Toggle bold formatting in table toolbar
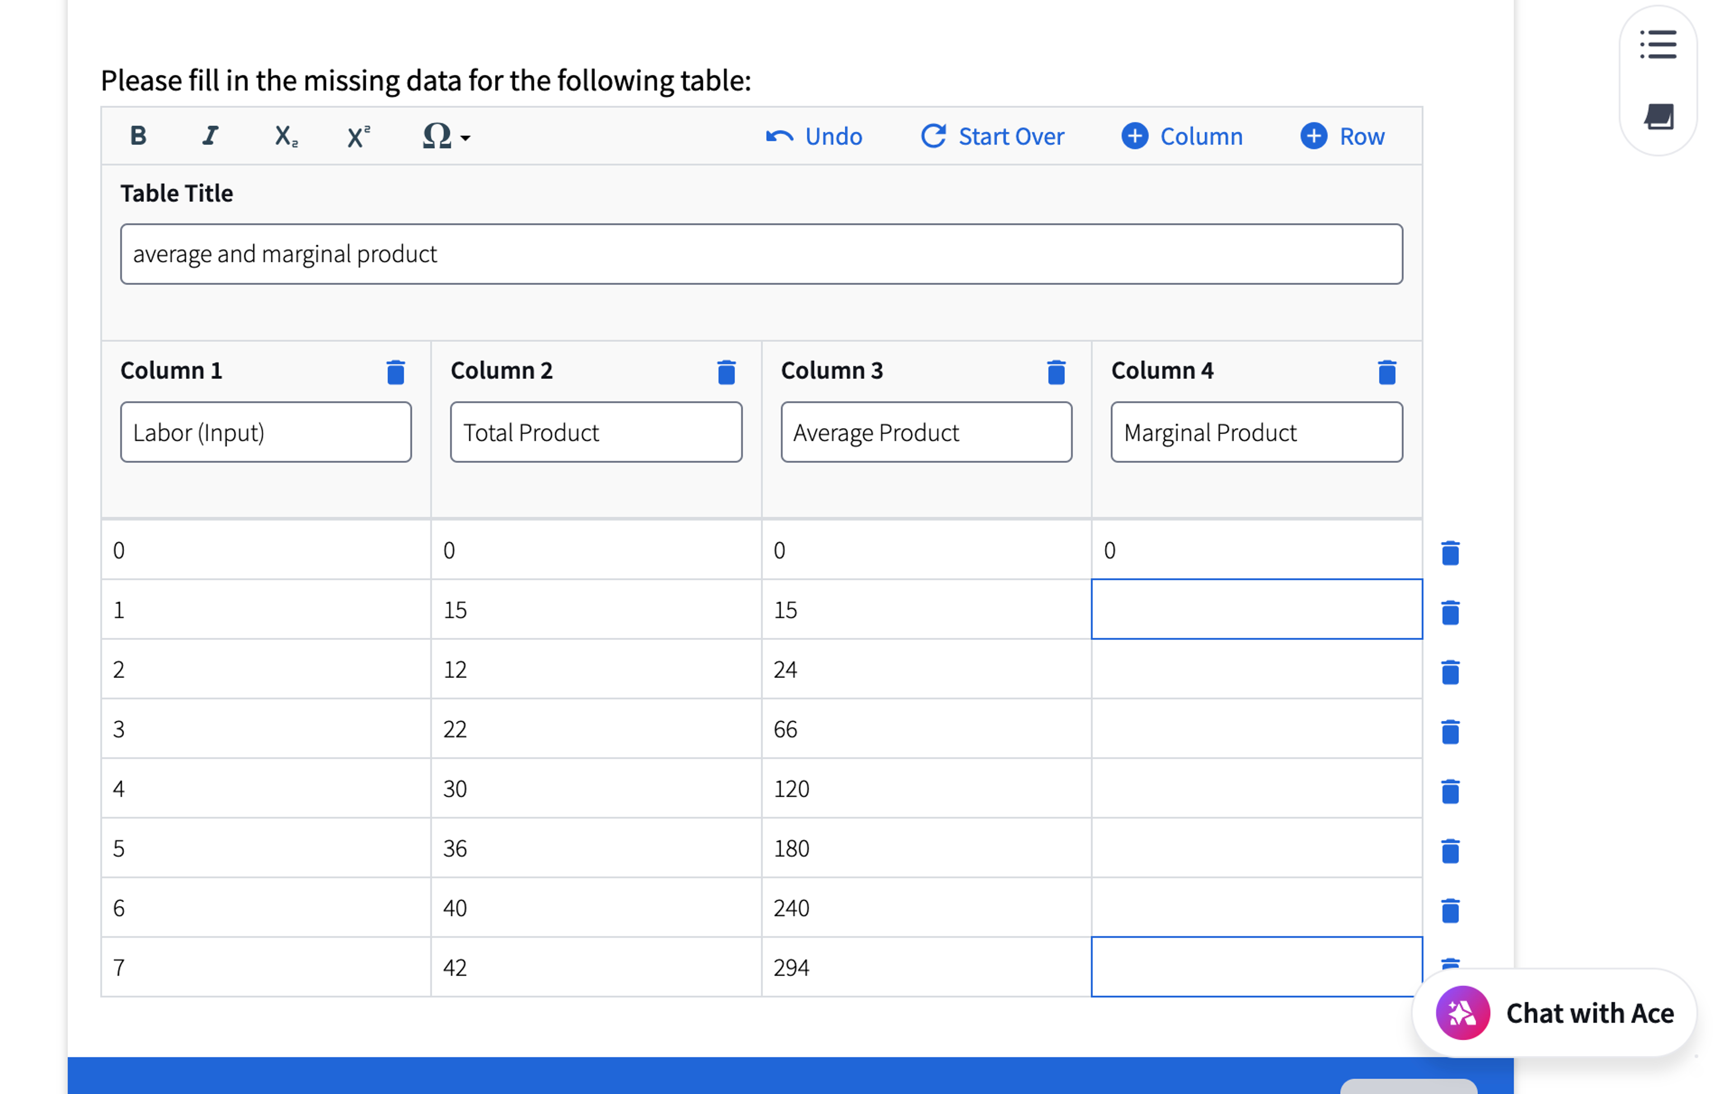1734x1094 pixels. pyautogui.click(x=138, y=136)
